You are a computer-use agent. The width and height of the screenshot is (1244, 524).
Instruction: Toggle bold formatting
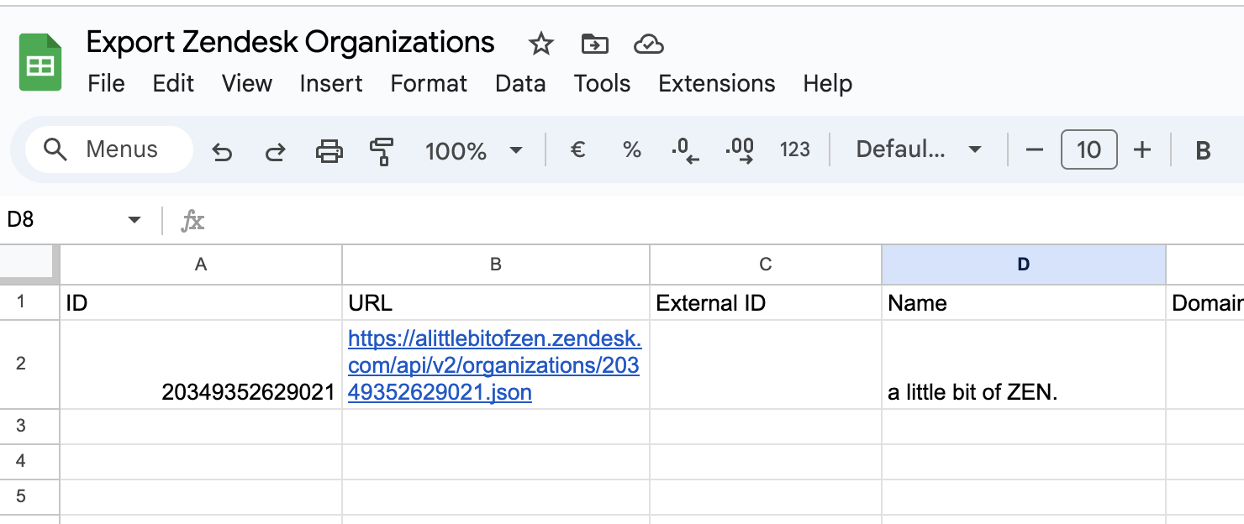pos(1203,149)
